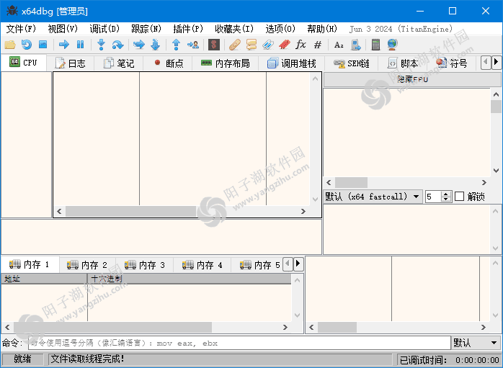This screenshot has height=368, width=503.
Task: Increase the argument count spinner value
Action: pos(446,194)
